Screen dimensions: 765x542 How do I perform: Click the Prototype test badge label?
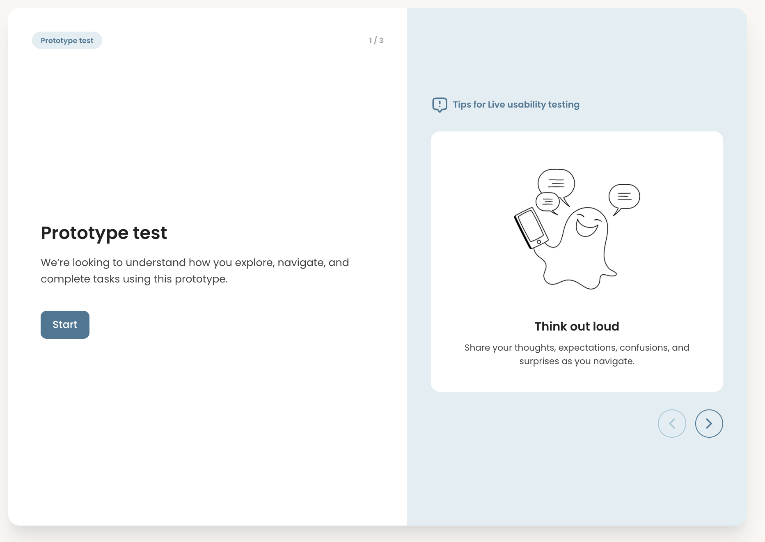(67, 40)
